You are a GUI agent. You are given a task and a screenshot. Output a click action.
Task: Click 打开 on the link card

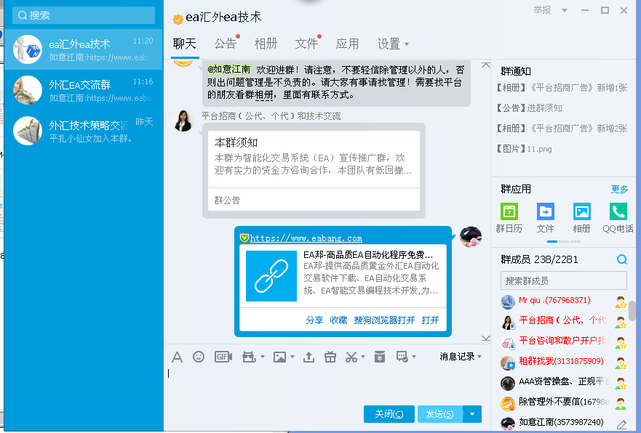pyautogui.click(x=430, y=320)
